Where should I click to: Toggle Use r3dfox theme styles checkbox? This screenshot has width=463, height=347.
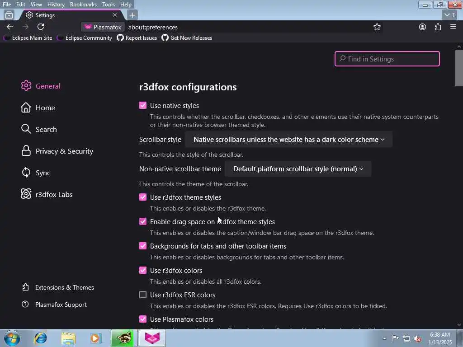pos(142,197)
